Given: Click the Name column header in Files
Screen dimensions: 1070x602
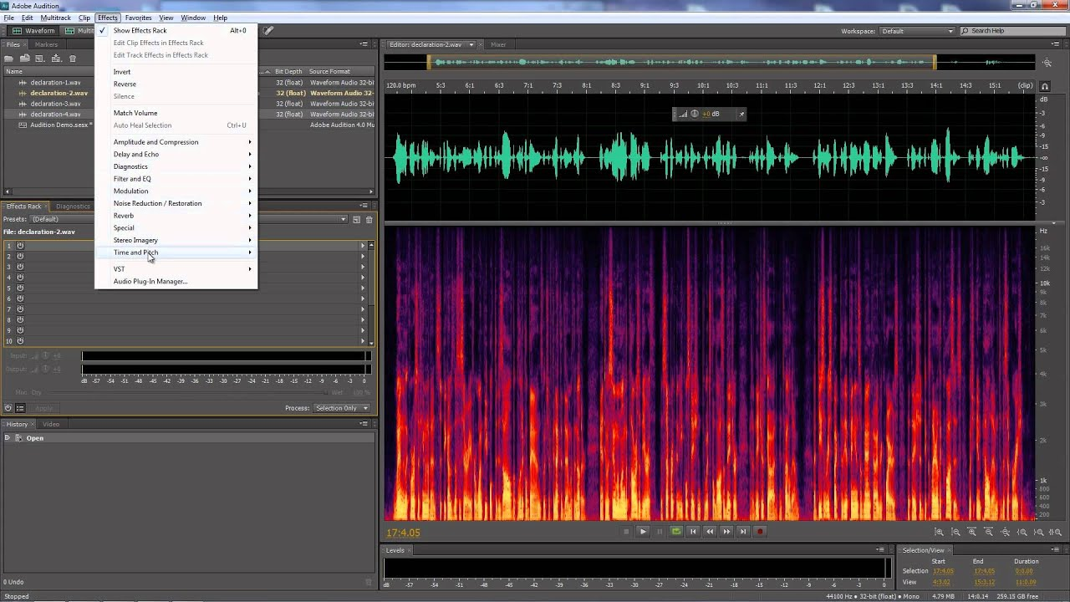Looking at the screenshot, I should tap(13, 71).
